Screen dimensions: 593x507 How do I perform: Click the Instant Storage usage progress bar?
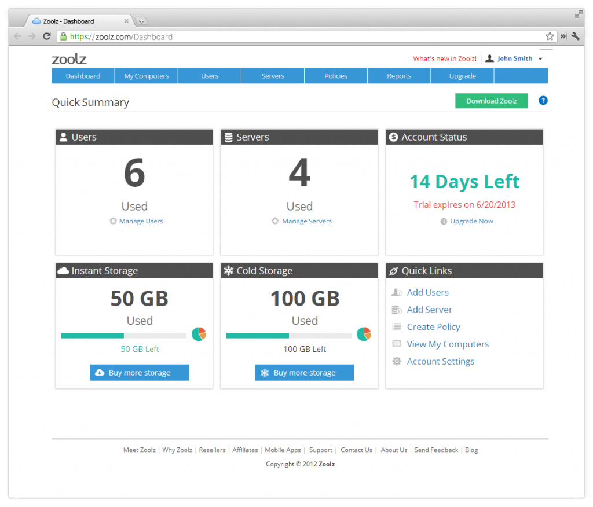123,335
